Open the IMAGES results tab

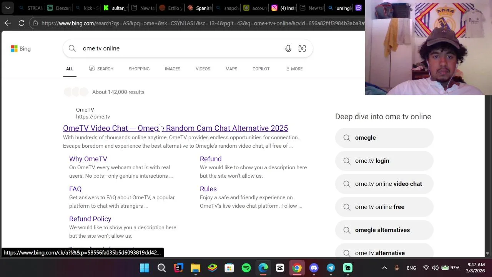pos(173,69)
